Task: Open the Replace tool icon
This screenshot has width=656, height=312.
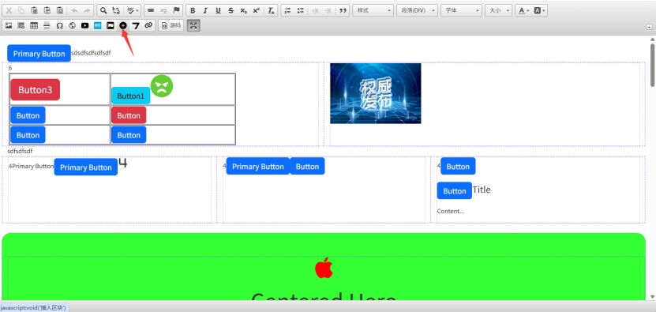Action: coord(116,10)
